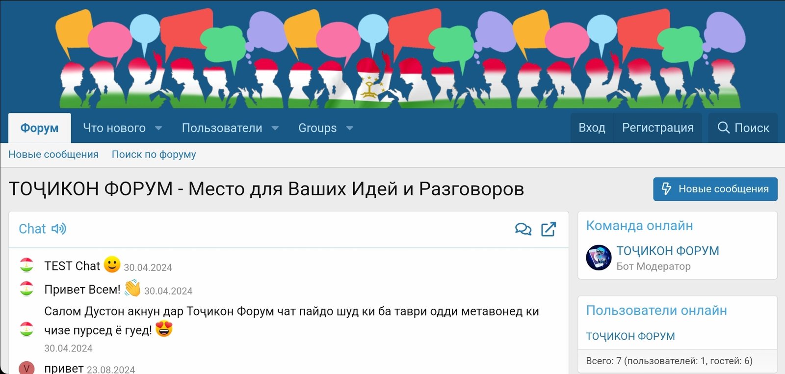Toggle chat sound speaker icon
The width and height of the screenshot is (785, 374).
[x=59, y=229]
